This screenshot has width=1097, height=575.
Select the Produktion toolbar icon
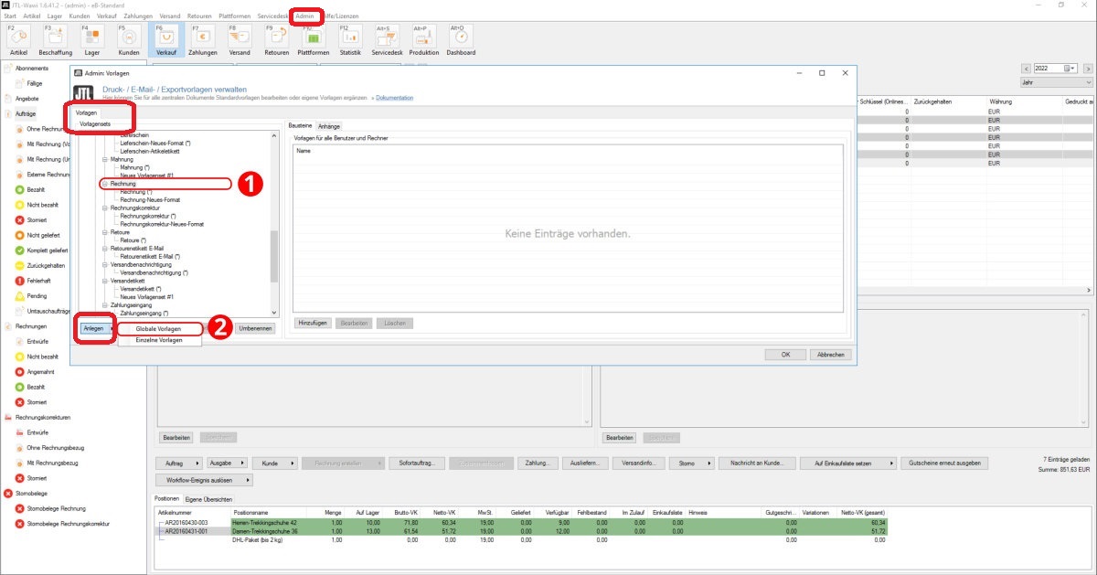coord(424,40)
